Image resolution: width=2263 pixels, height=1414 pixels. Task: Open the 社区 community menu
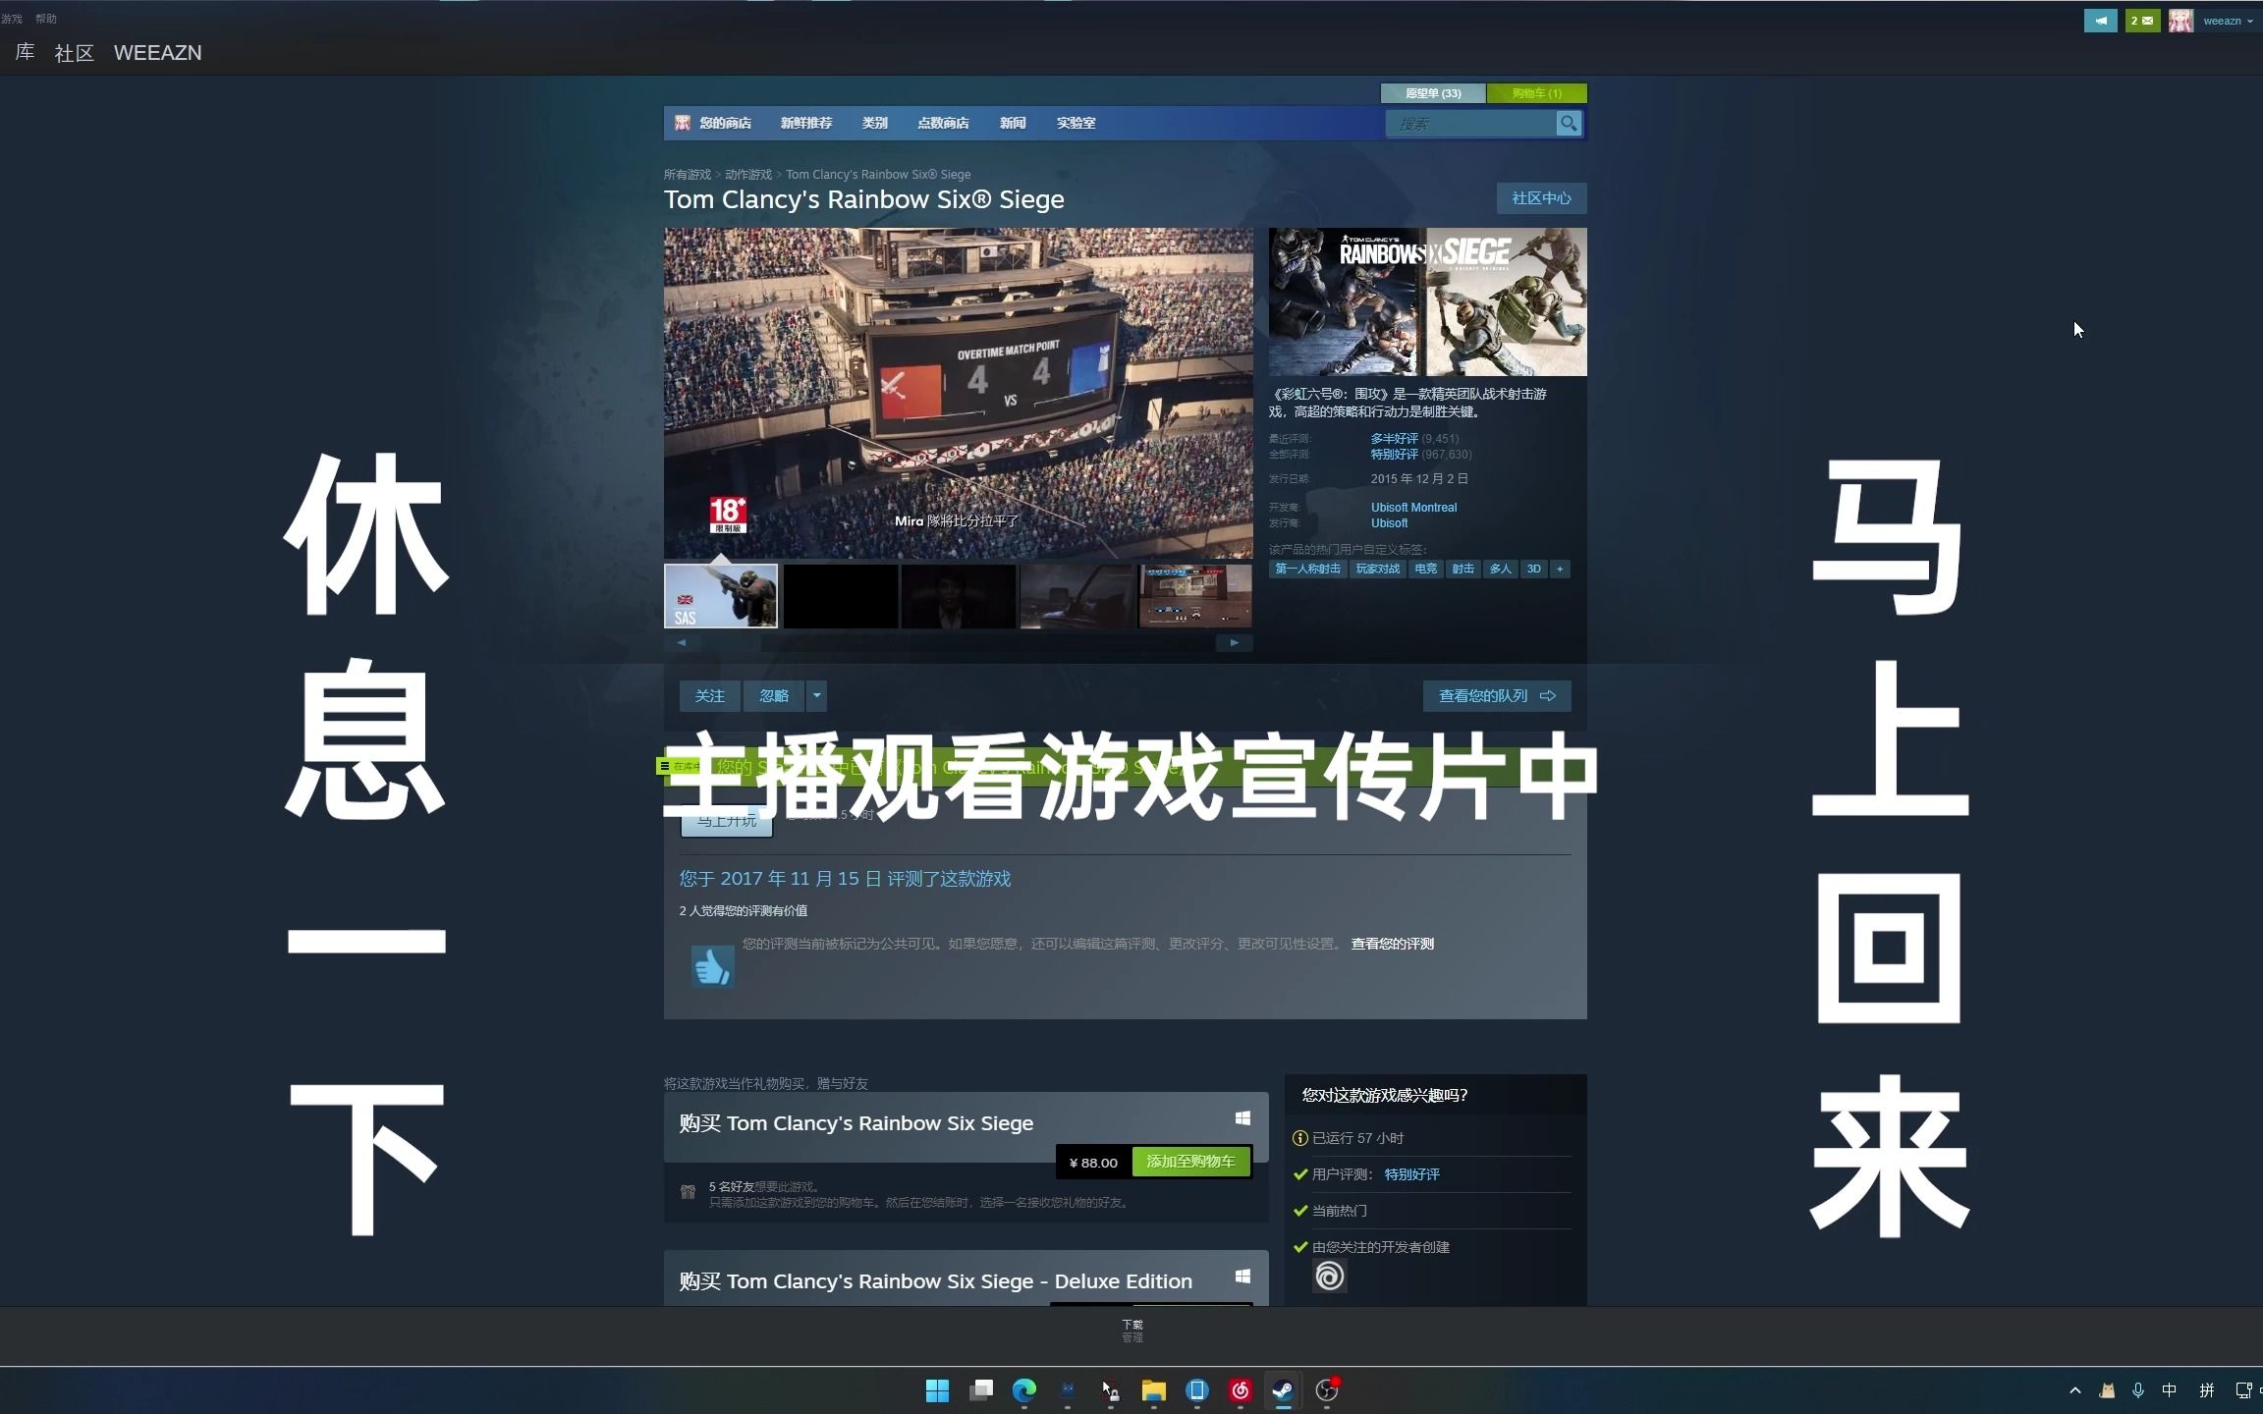point(75,52)
